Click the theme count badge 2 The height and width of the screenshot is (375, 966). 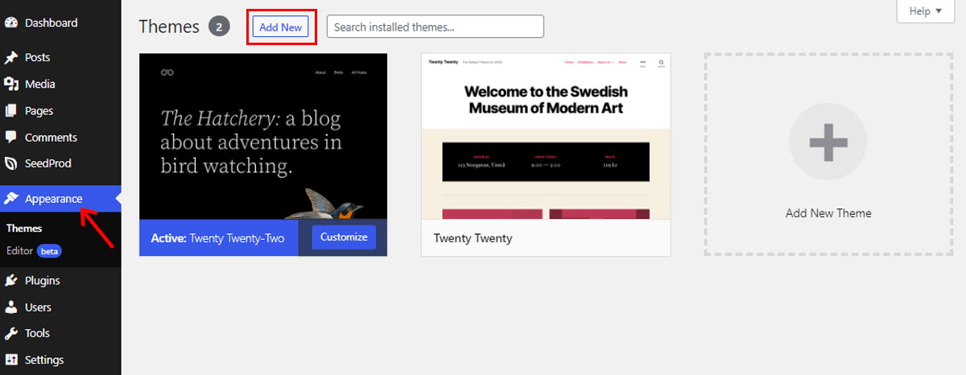(219, 27)
